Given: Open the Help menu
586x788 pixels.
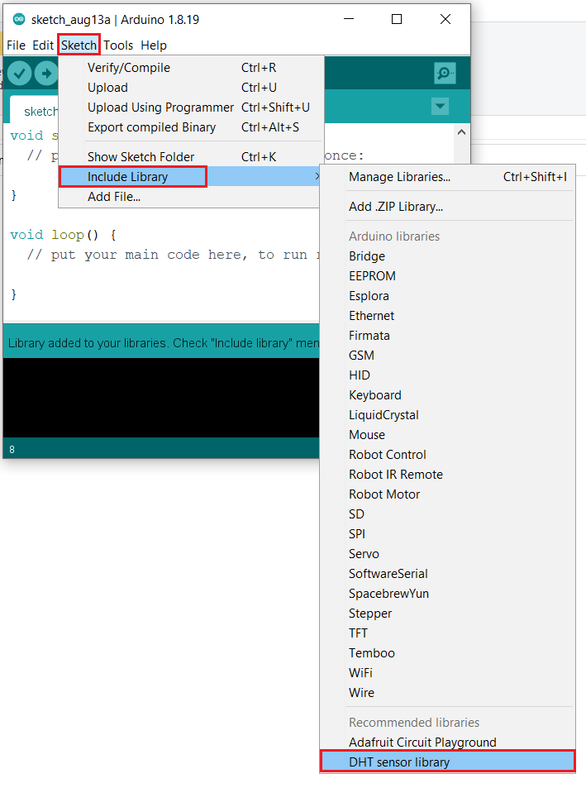Looking at the screenshot, I should (154, 45).
